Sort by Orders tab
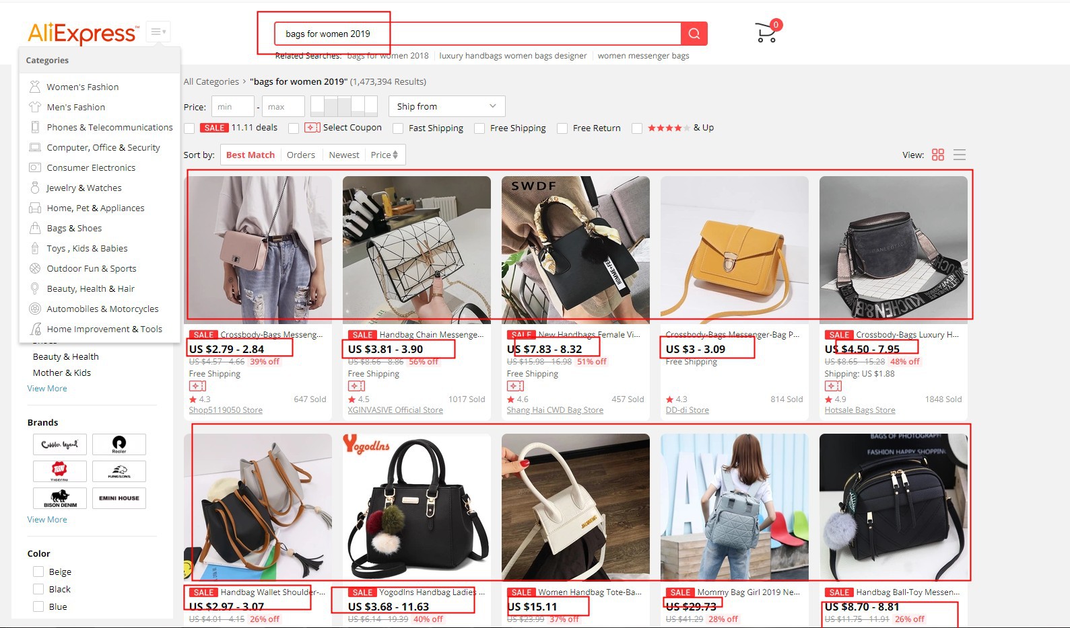 point(301,155)
